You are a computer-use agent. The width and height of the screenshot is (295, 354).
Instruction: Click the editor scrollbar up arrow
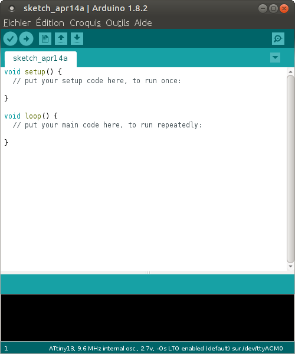point(290,71)
